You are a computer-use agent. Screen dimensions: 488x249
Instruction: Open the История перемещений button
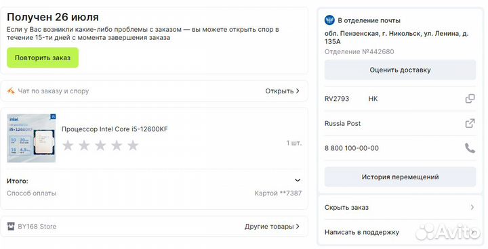(x=401, y=177)
